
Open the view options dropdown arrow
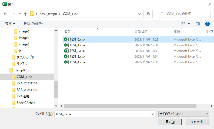189,24
